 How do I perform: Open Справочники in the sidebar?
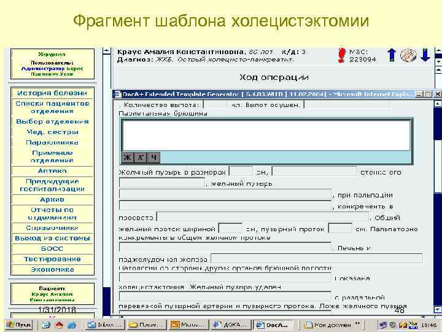point(52,228)
